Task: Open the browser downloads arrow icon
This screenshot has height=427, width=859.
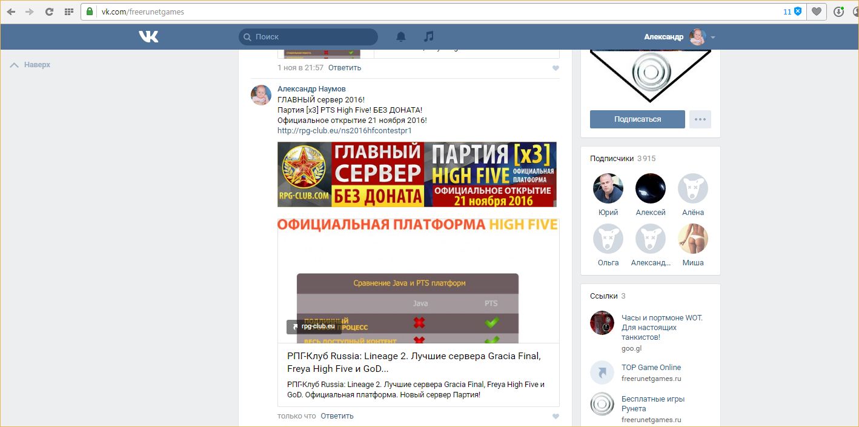Action: coord(838,12)
